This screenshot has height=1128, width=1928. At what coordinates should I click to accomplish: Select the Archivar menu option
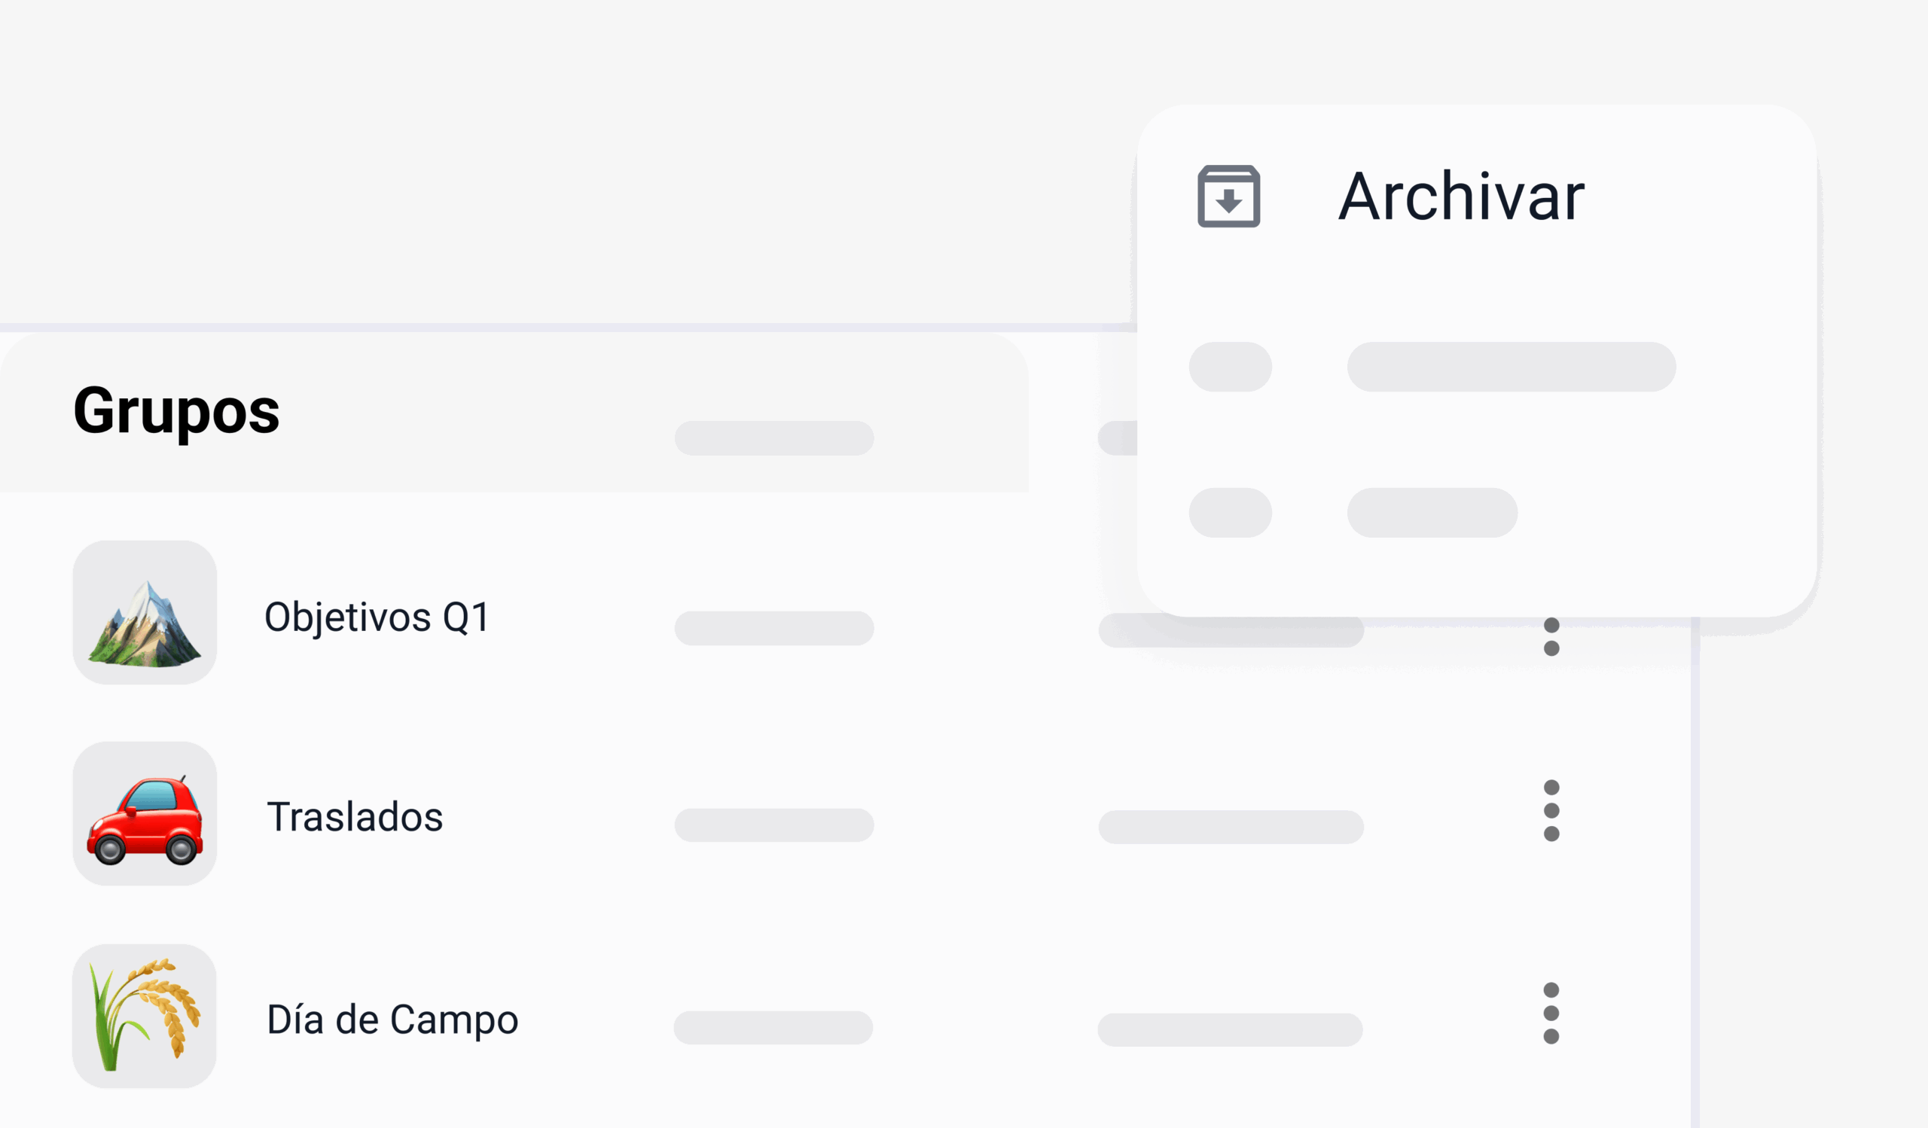click(x=1460, y=197)
